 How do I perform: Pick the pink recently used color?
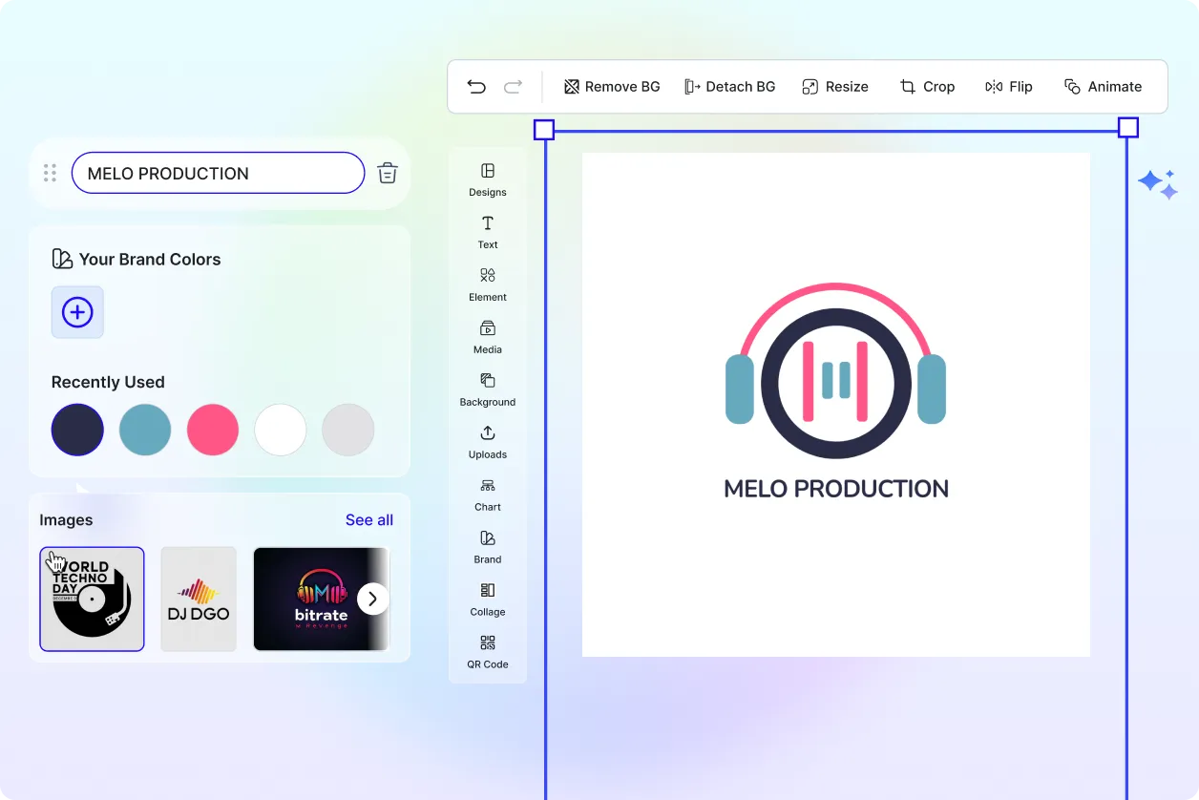click(x=213, y=430)
